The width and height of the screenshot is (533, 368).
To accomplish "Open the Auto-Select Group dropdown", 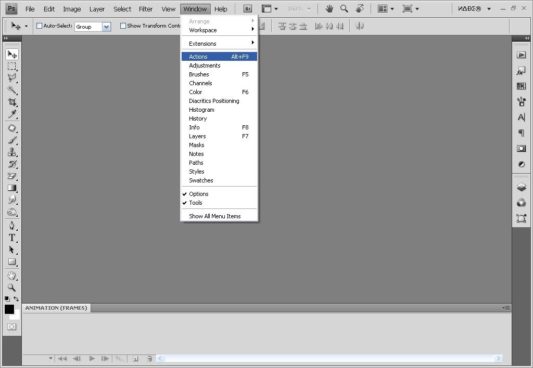I will (x=106, y=27).
